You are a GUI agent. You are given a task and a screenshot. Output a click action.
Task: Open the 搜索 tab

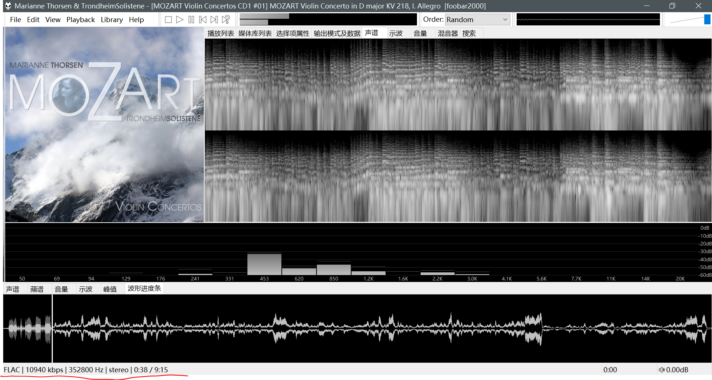pyautogui.click(x=469, y=34)
